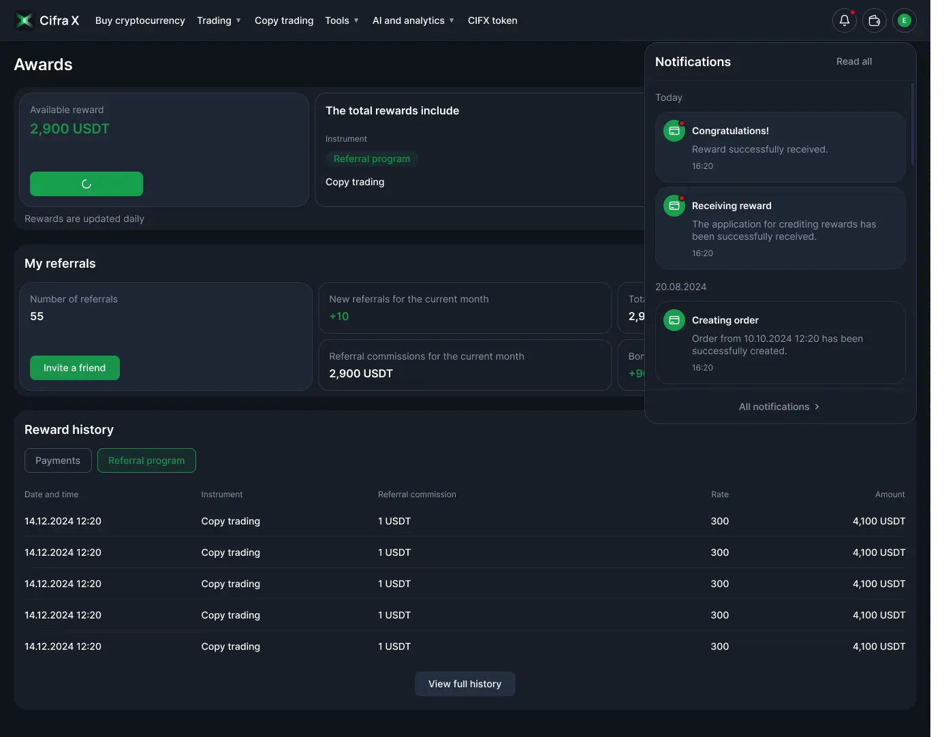Expand the AI and analytics dropdown
944x737 pixels.
coord(413,20)
